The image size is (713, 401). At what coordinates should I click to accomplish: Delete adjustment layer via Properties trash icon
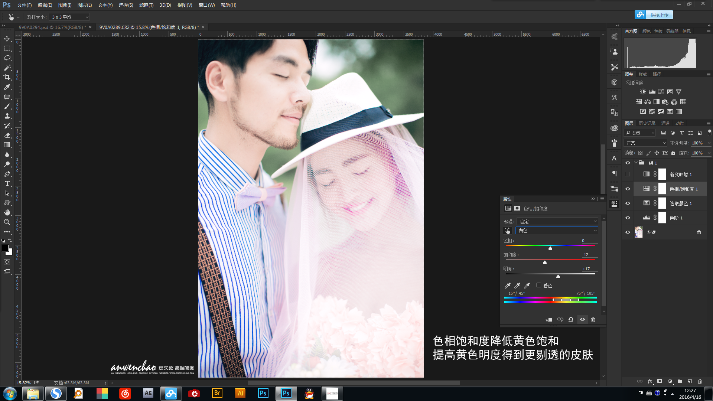point(593,320)
